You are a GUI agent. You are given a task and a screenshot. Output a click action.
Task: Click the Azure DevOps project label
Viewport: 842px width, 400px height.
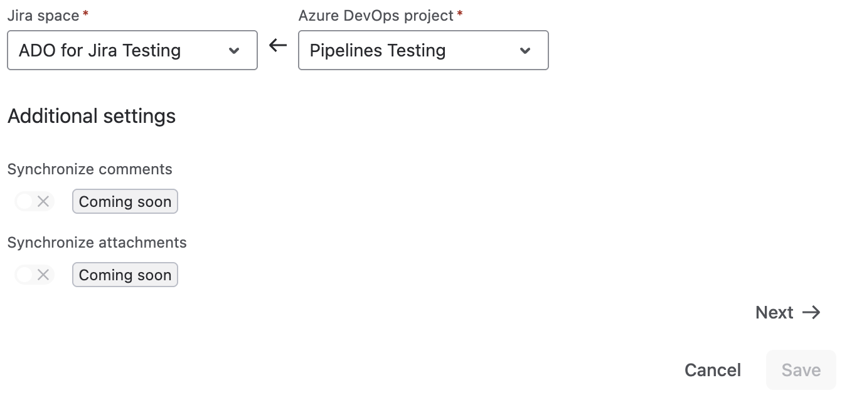click(x=376, y=16)
